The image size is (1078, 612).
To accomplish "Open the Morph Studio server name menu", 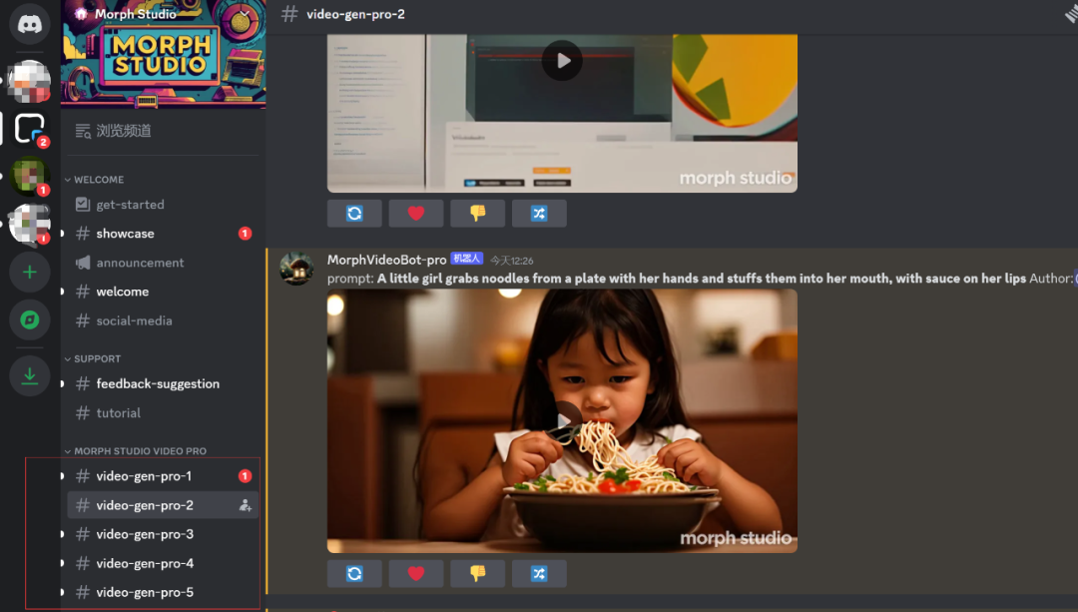I will (x=135, y=14).
